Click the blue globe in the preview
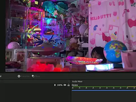Image resolution: width=136 pixels, height=102 pixels. (115, 52)
